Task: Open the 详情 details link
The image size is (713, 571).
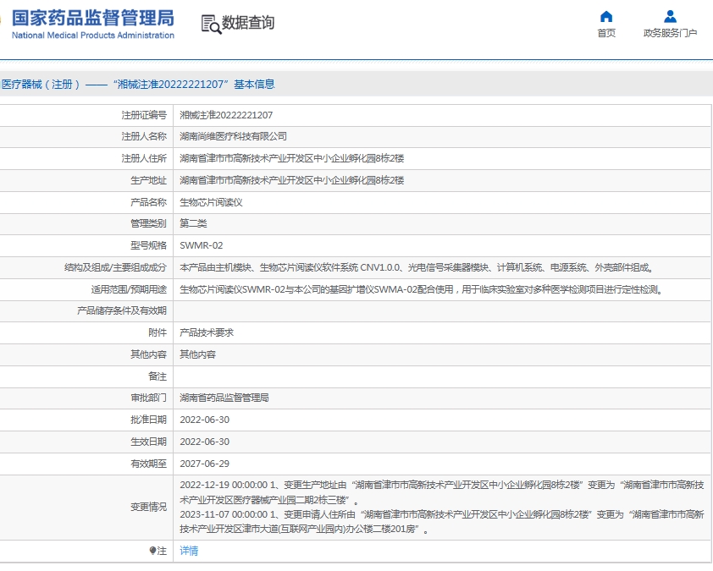Action: [x=189, y=551]
